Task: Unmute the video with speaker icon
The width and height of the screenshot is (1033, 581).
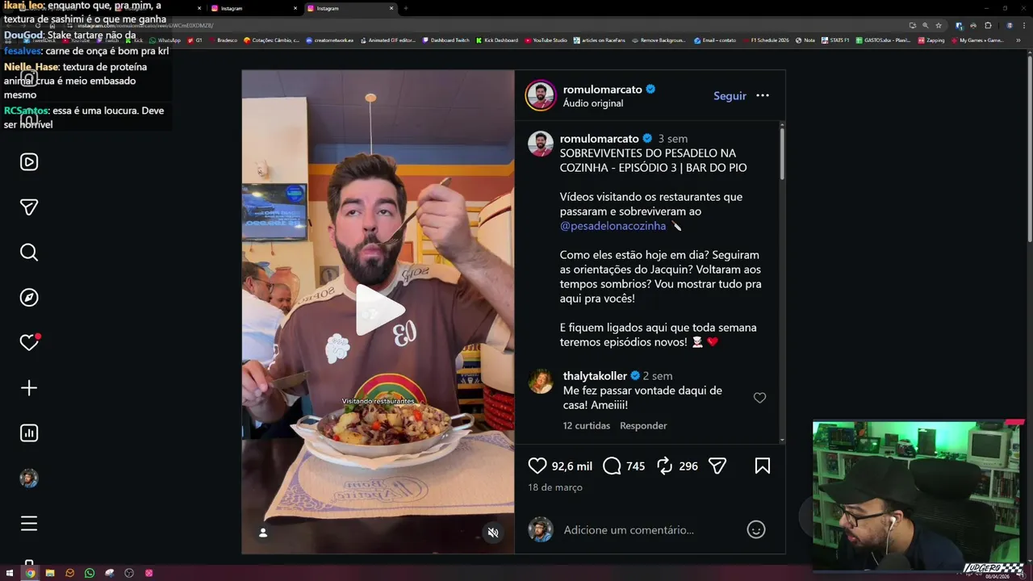Action: [x=493, y=533]
